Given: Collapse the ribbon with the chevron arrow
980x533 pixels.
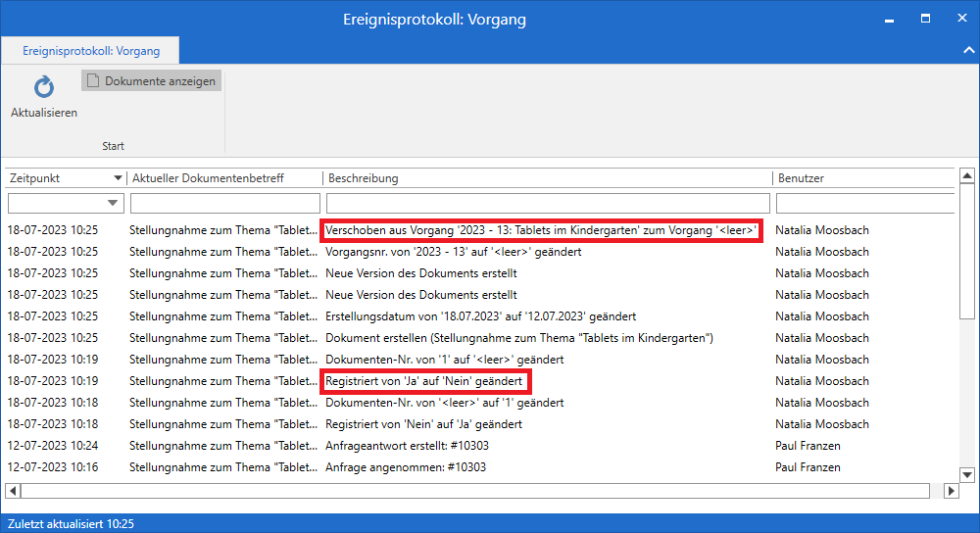Looking at the screenshot, I should (x=968, y=50).
